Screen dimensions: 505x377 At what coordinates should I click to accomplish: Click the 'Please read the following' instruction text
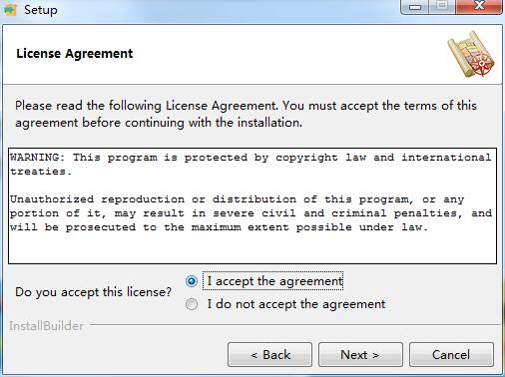(246, 114)
